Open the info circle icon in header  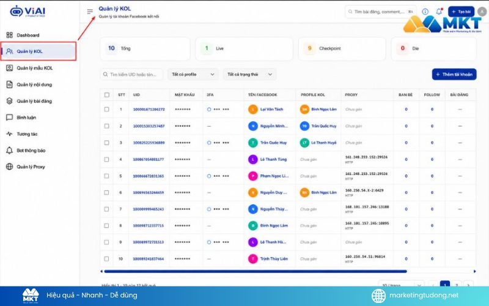[x=425, y=12]
